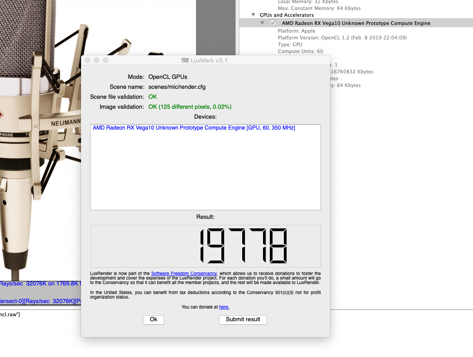Screen dimensions: 473x357
Task: Toggle the AMD Radeon RX Vega10 device checkbox
Action: [272, 23]
